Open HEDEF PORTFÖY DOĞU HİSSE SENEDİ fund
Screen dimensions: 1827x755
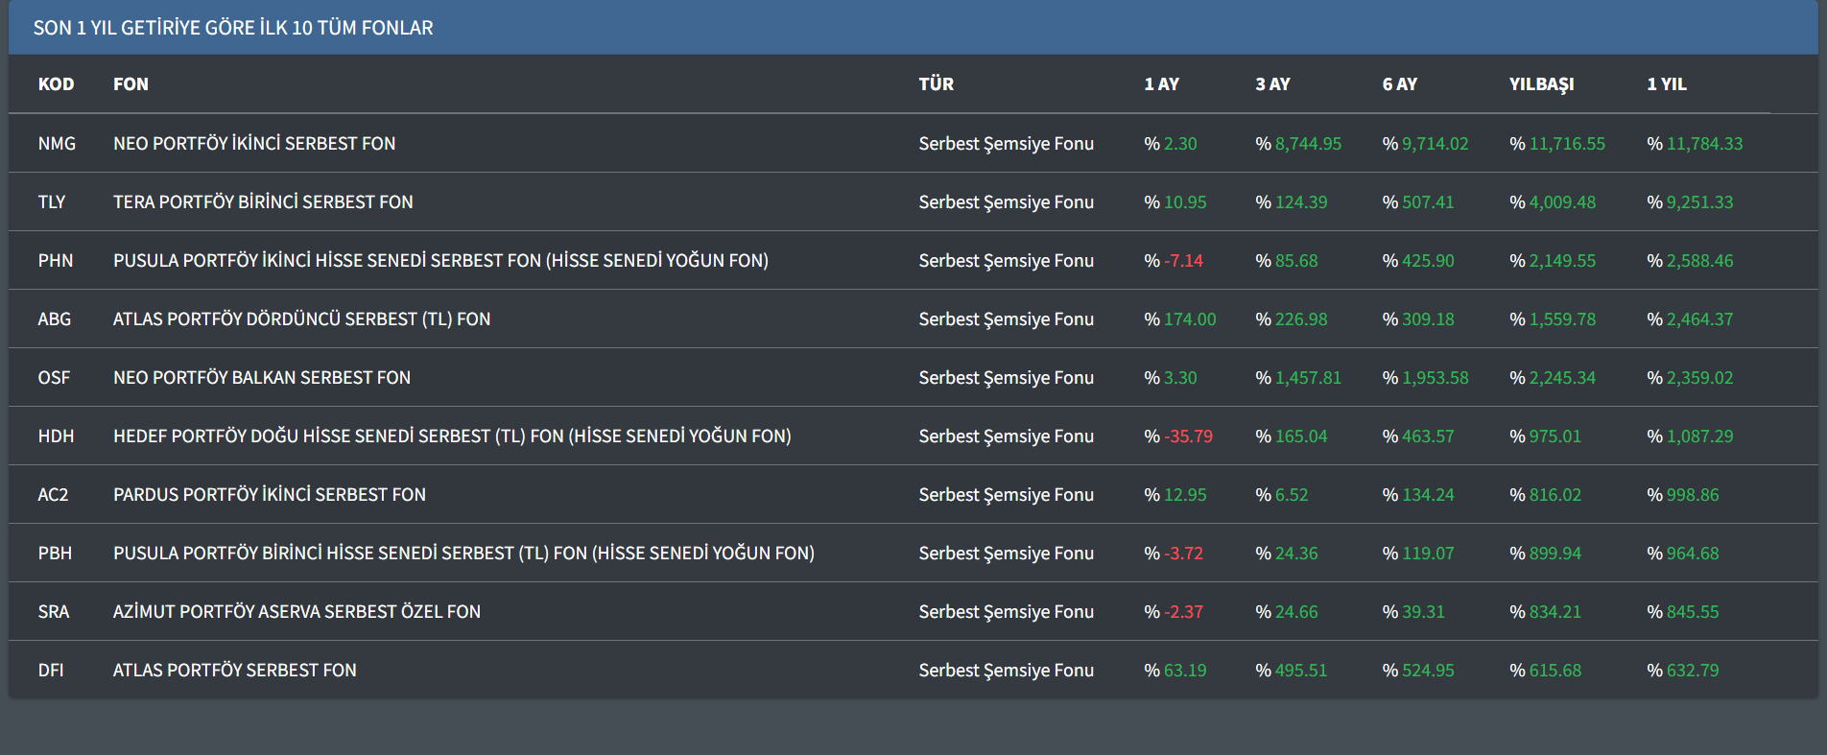452,436
